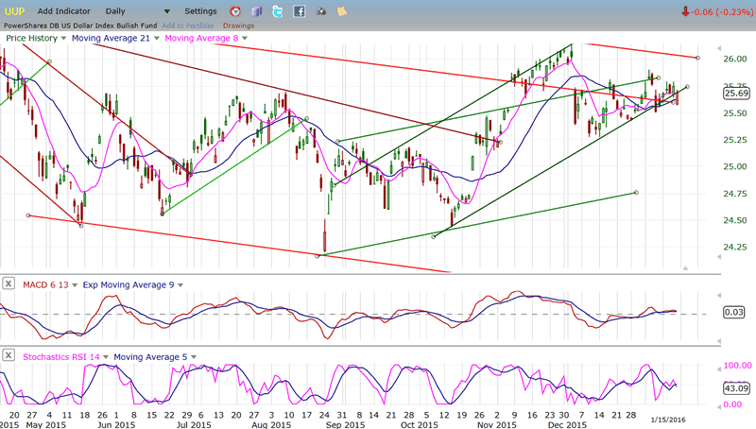Click the alarm clock alert icon
The width and height of the screenshot is (756, 429).
[x=234, y=11]
